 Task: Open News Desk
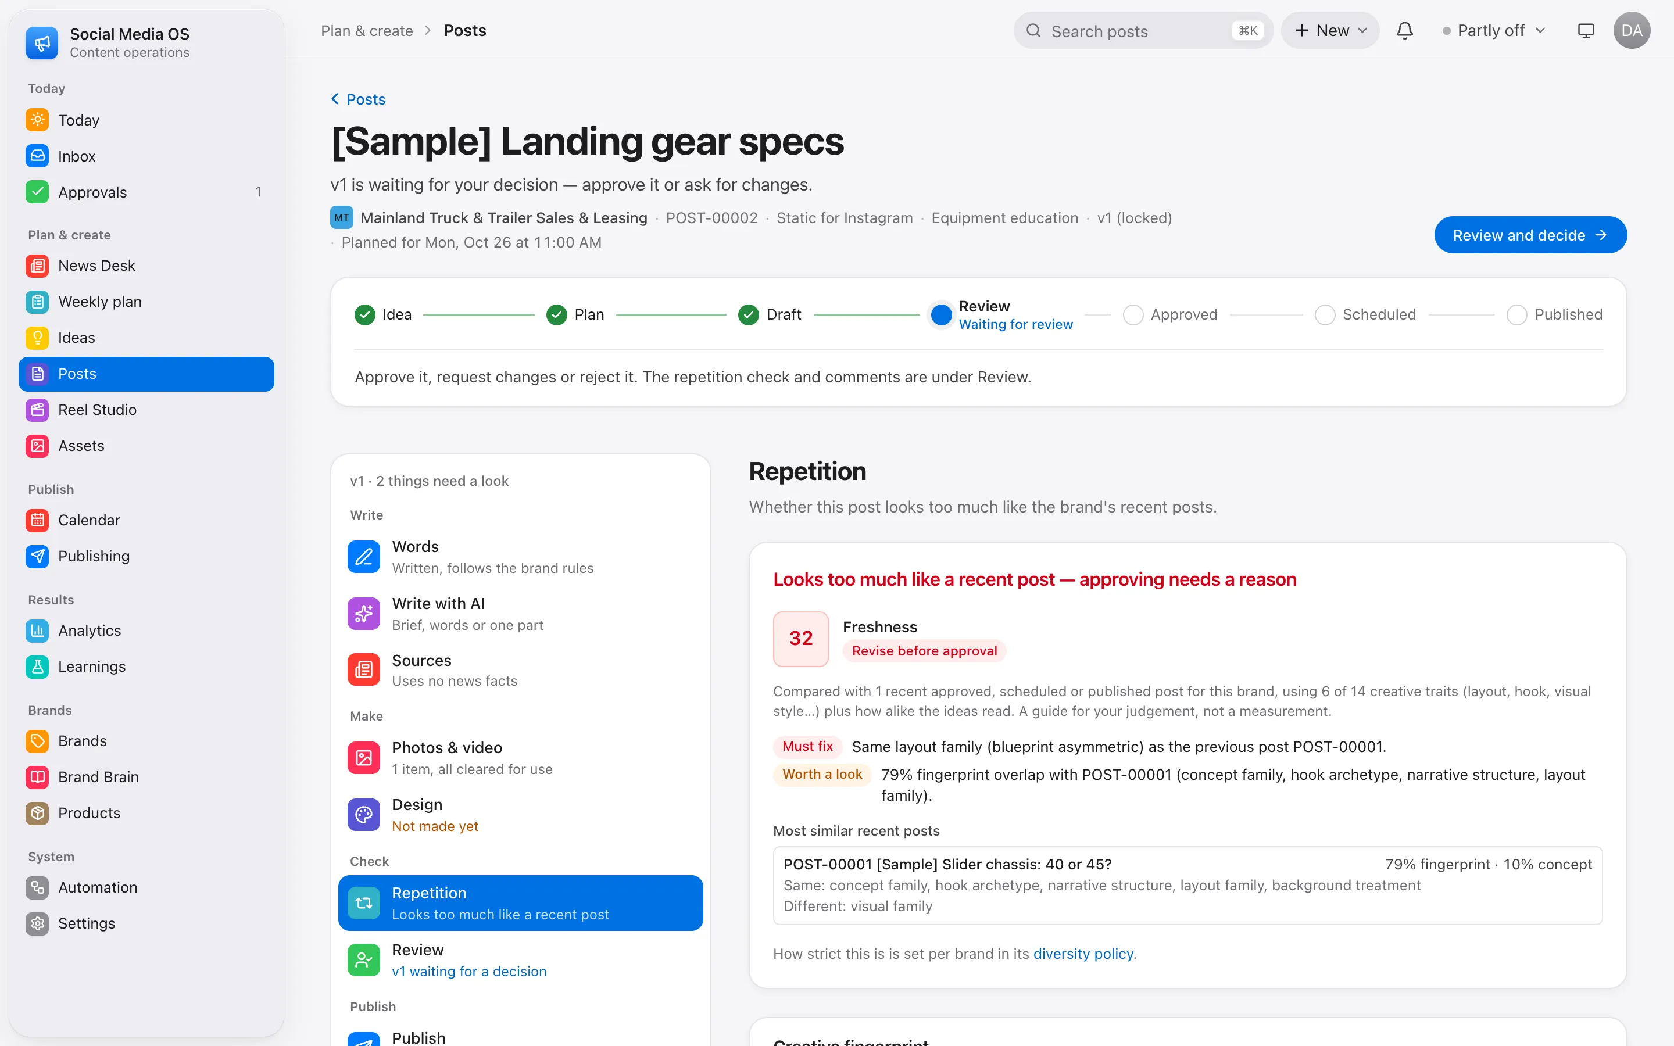[146, 266]
